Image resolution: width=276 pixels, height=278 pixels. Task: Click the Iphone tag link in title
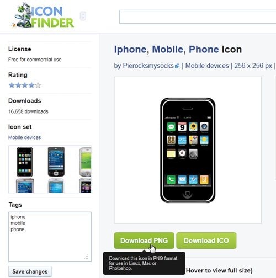(130, 50)
